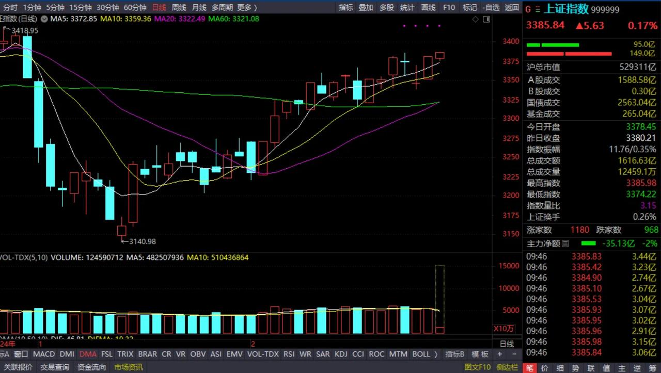Click the 上证指数 title
This screenshot has height=373, width=661.
[x=566, y=9]
